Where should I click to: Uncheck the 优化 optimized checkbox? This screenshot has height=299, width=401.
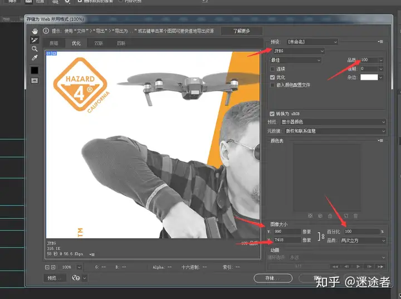click(272, 77)
